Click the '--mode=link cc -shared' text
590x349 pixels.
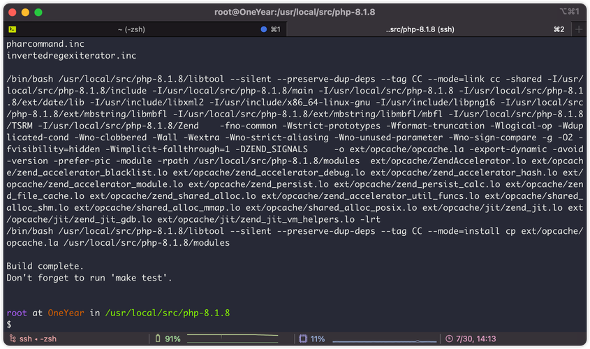485,79
